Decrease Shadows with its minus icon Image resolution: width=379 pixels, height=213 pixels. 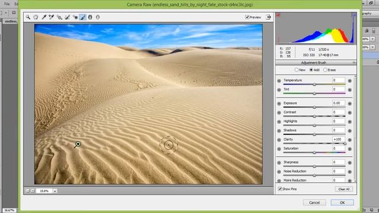click(279, 131)
